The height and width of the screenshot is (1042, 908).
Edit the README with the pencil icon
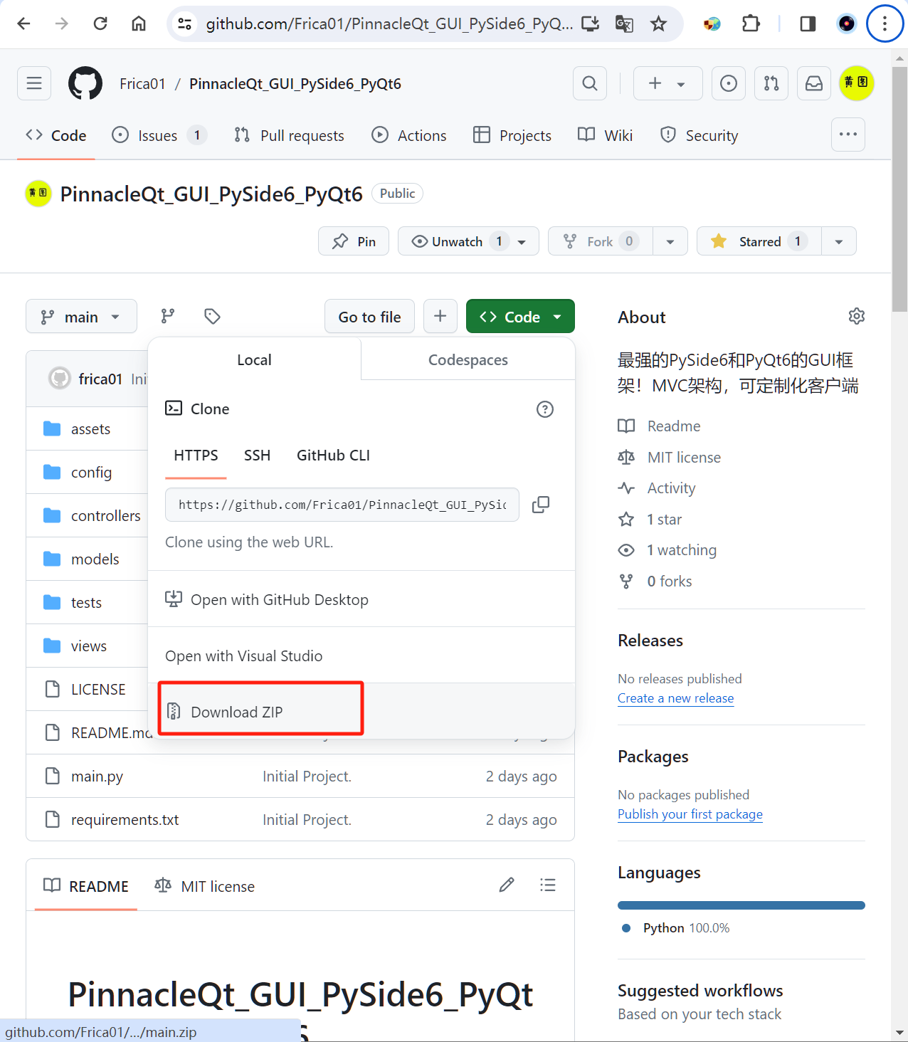coord(507,885)
